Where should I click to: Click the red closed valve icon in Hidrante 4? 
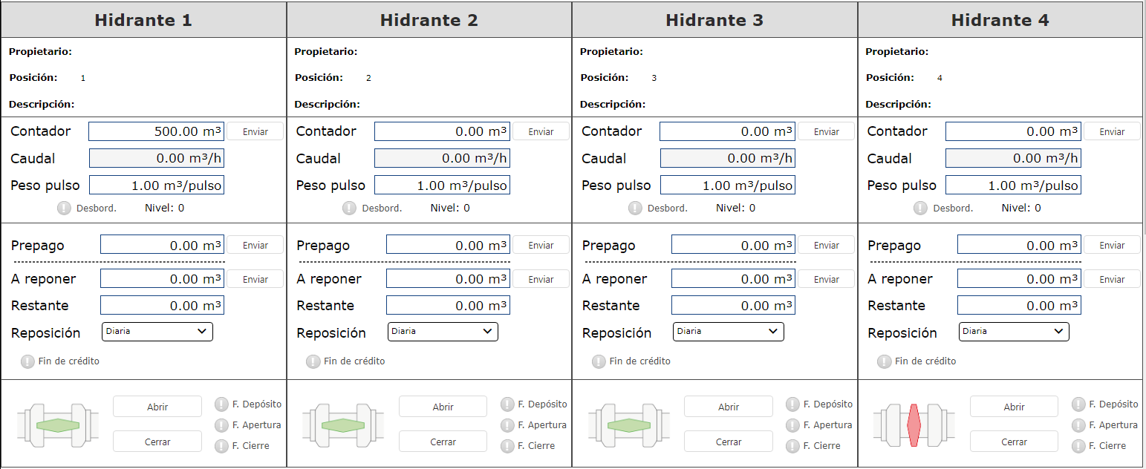[914, 425]
